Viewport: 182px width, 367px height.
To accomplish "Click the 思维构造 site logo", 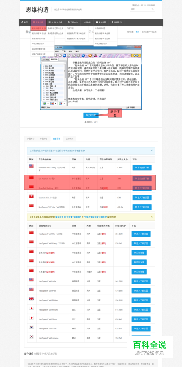I will [x=37, y=9].
